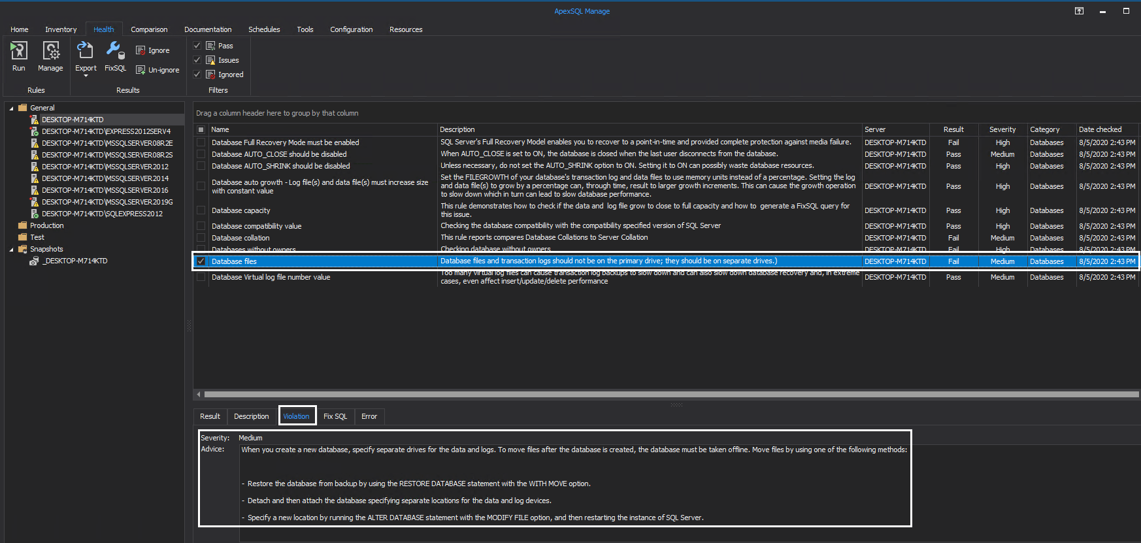The width and height of the screenshot is (1141, 543).
Task: Select the MSSQLSERVER2012 server icon
Action: 35,167
